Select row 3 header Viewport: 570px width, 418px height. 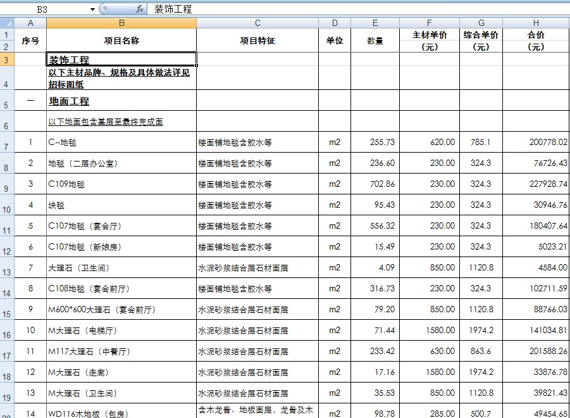(7, 60)
